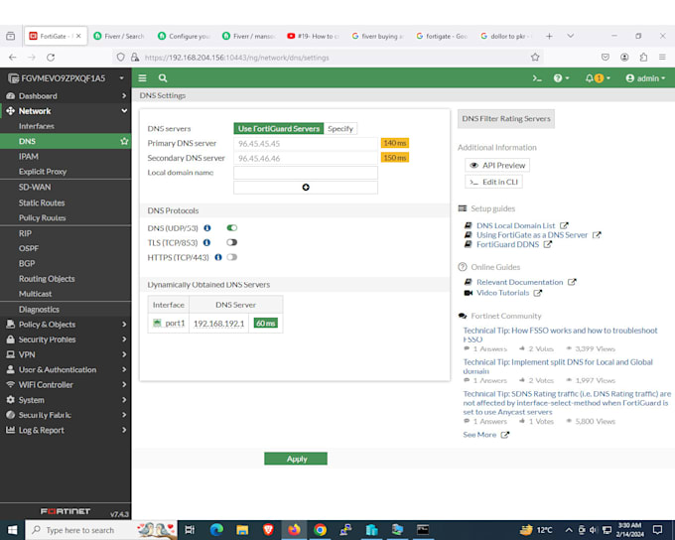This screenshot has height=540, width=675.
Task: Expand the Policy & Objects menu
Action: click(x=66, y=325)
